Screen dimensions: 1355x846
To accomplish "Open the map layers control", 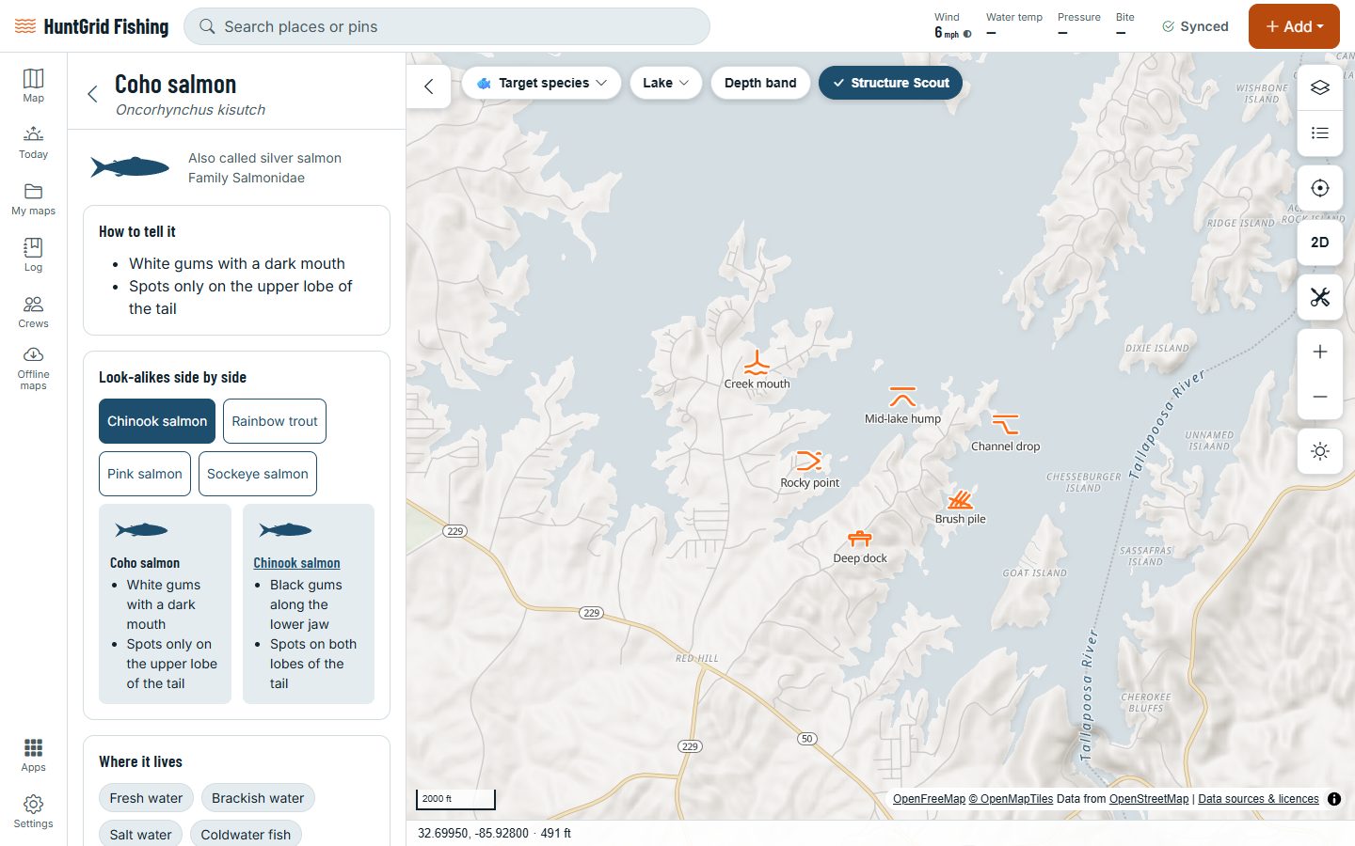I will 1320,87.
